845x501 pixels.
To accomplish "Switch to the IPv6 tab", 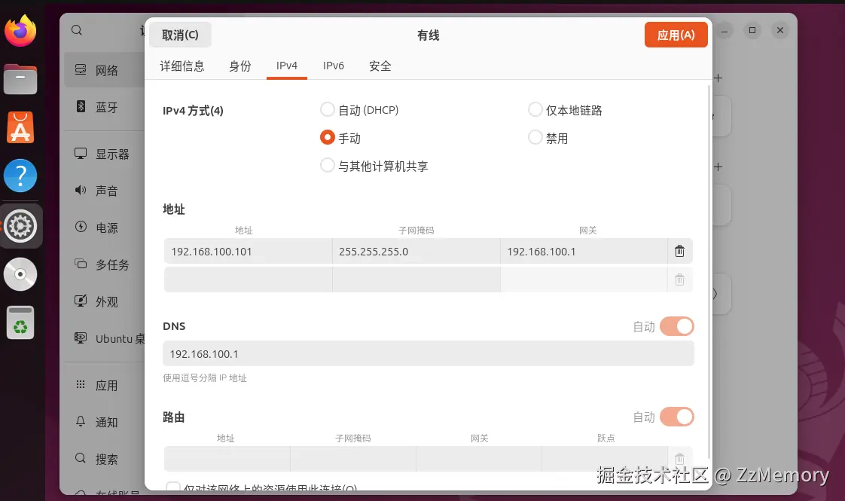I will pos(334,66).
